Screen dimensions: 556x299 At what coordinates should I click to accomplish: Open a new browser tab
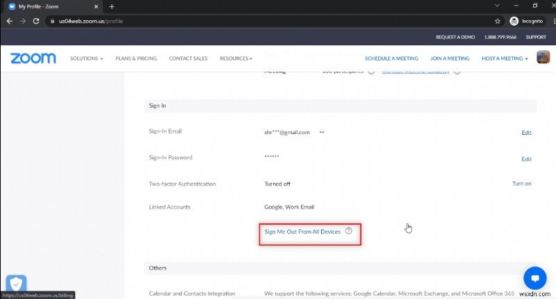pyautogui.click(x=112, y=6)
